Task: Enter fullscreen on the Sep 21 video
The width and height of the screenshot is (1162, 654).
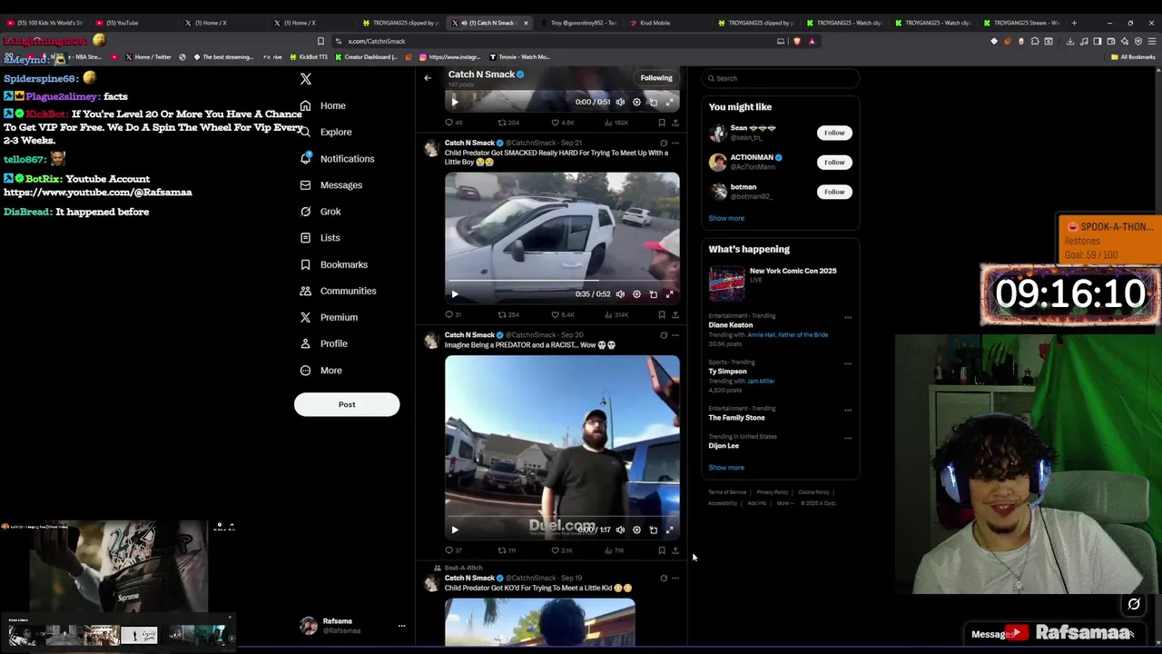Action: 669,294
